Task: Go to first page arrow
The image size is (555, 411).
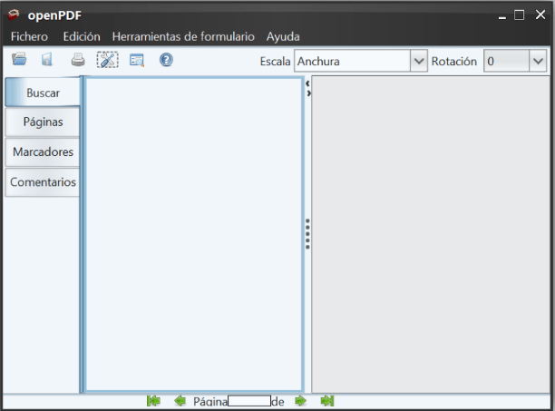Action: 153,400
